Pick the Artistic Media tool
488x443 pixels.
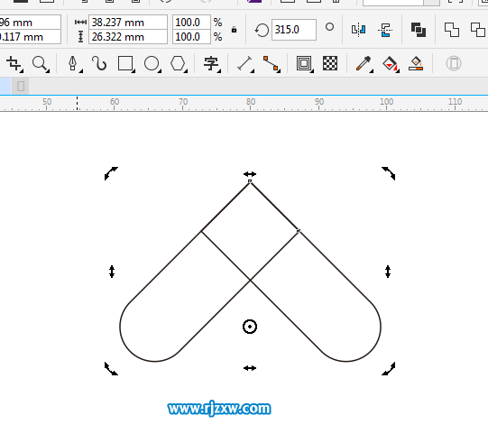coord(99,63)
